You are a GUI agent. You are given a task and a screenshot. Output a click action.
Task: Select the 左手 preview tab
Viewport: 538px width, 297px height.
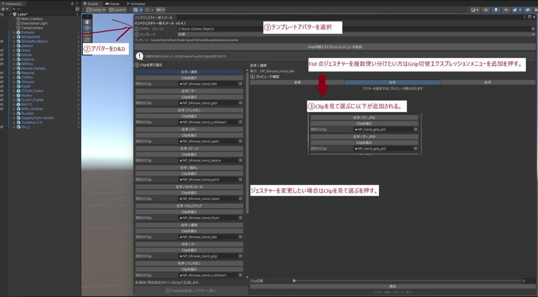pyautogui.click(x=392, y=82)
